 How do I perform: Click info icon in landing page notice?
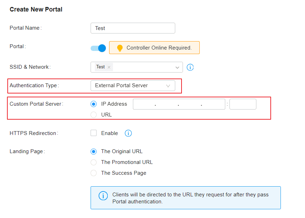[103, 196]
